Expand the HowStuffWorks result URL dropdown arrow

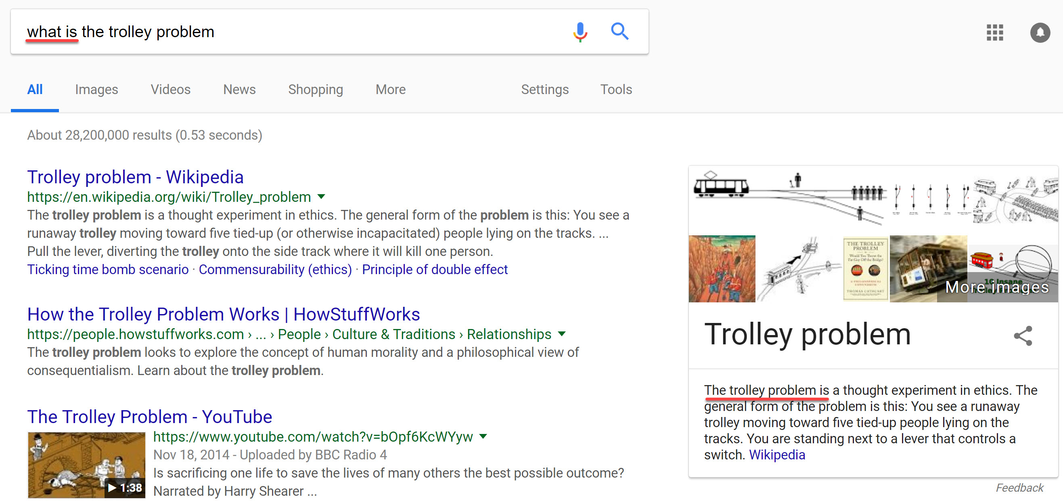point(562,333)
